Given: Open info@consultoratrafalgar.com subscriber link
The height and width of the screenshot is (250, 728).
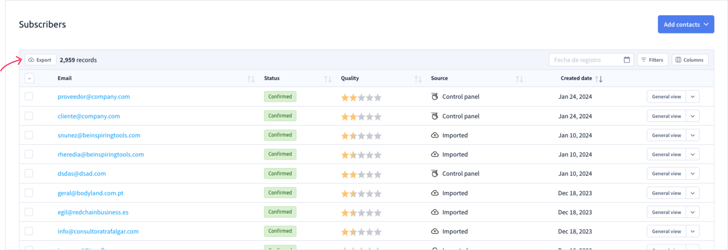Looking at the screenshot, I should pyautogui.click(x=98, y=231).
